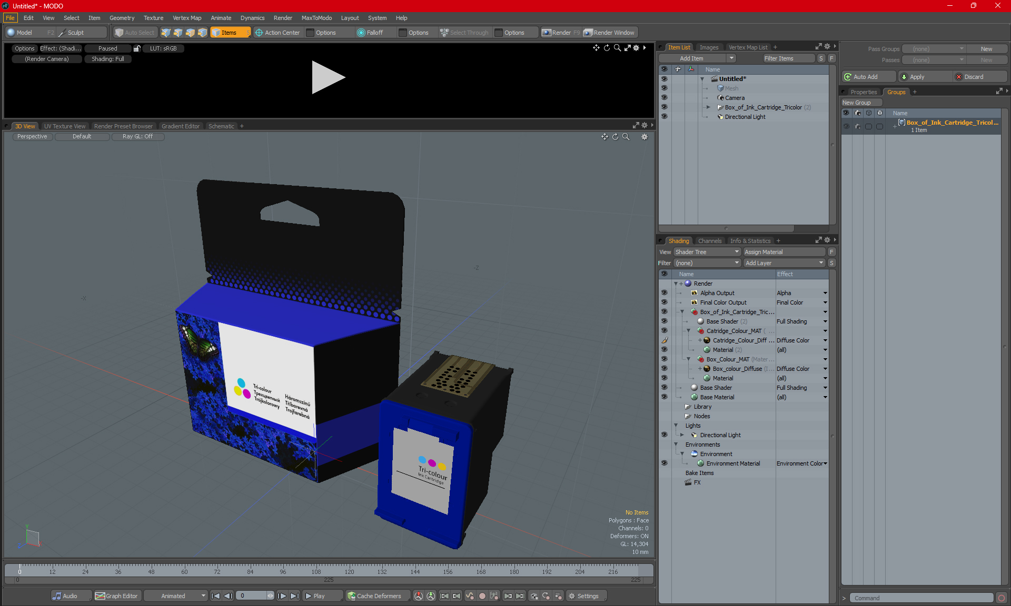
Task: Go to last frame transport button
Action: pyautogui.click(x=294, y=596)
